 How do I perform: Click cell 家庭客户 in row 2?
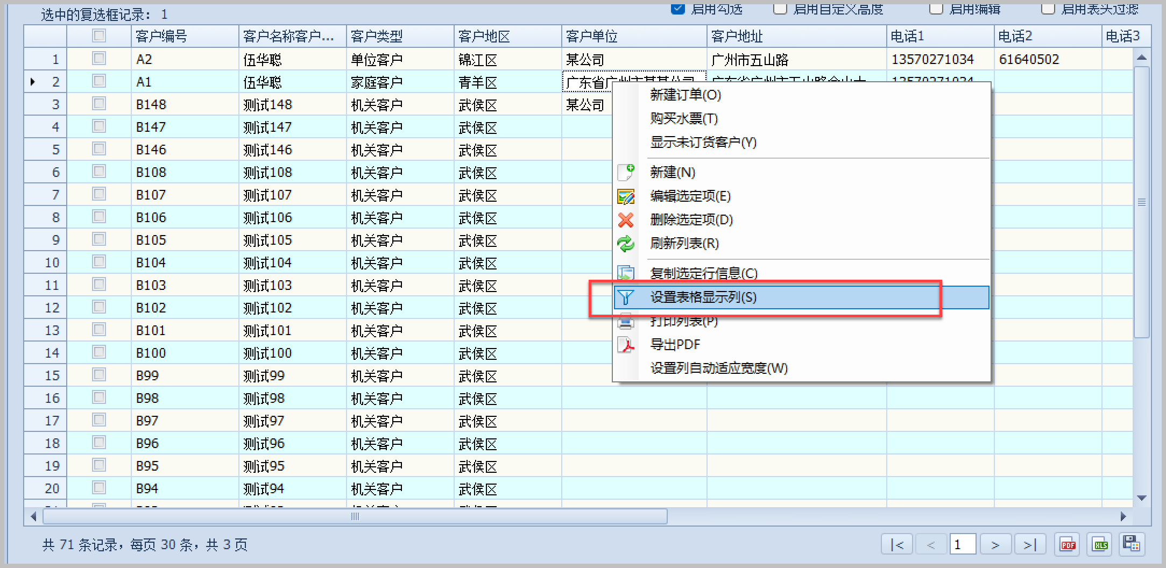[400, 82]
